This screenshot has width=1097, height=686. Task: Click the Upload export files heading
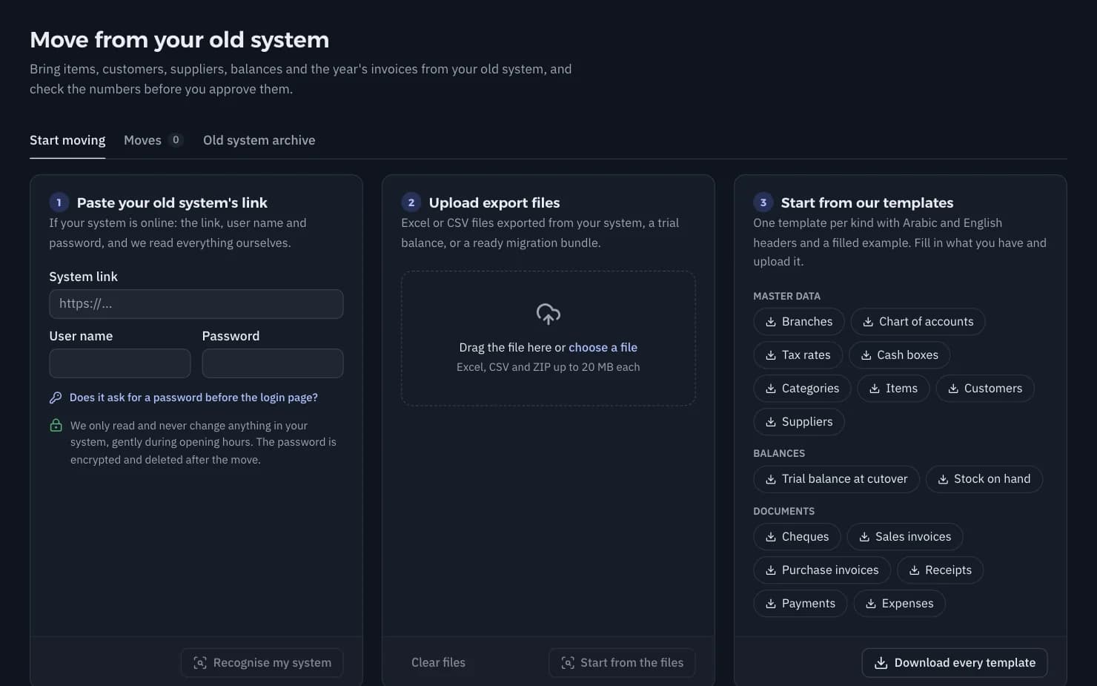494,202
